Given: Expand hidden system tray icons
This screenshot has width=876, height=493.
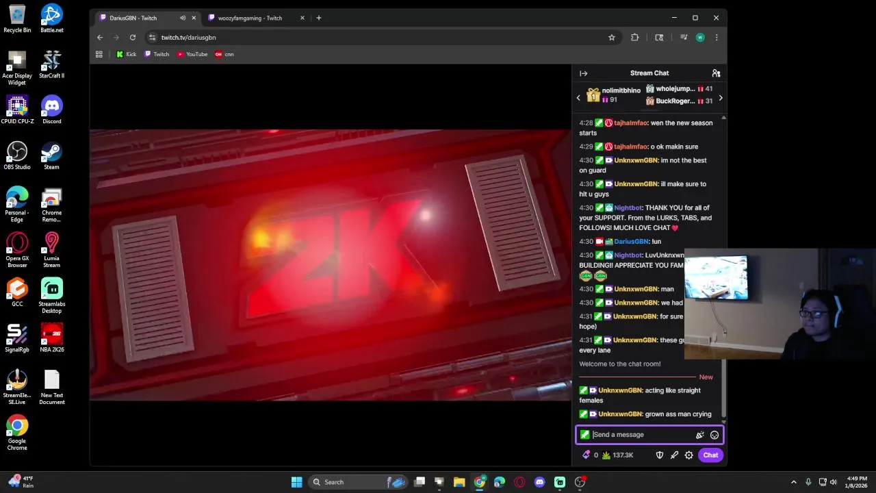Looking at the screenshot, I should pyautogui.click(x=794, y=482).
